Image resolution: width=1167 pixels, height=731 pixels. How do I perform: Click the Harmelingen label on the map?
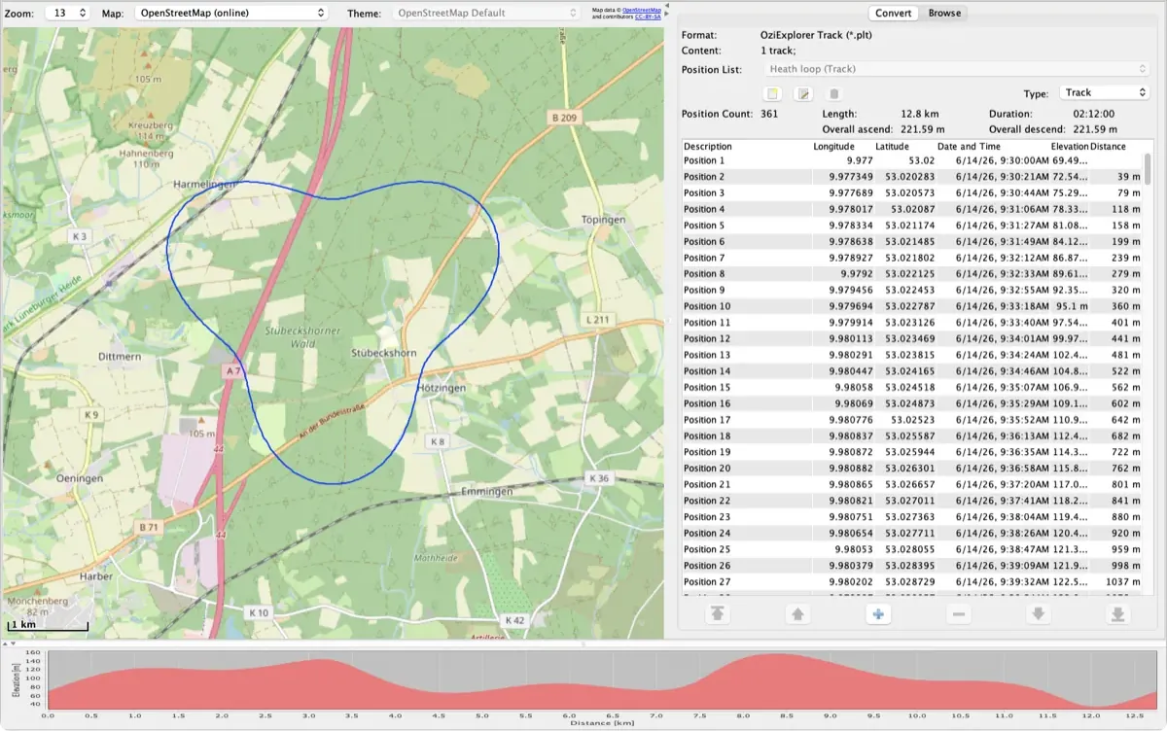(x=205, y=184)
